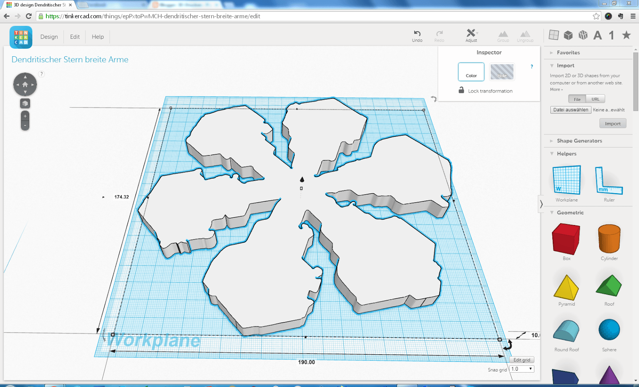Screen dimensions: 639x387
Task: Collapse the Geometric shapes section
Action: tap(552, 213)
